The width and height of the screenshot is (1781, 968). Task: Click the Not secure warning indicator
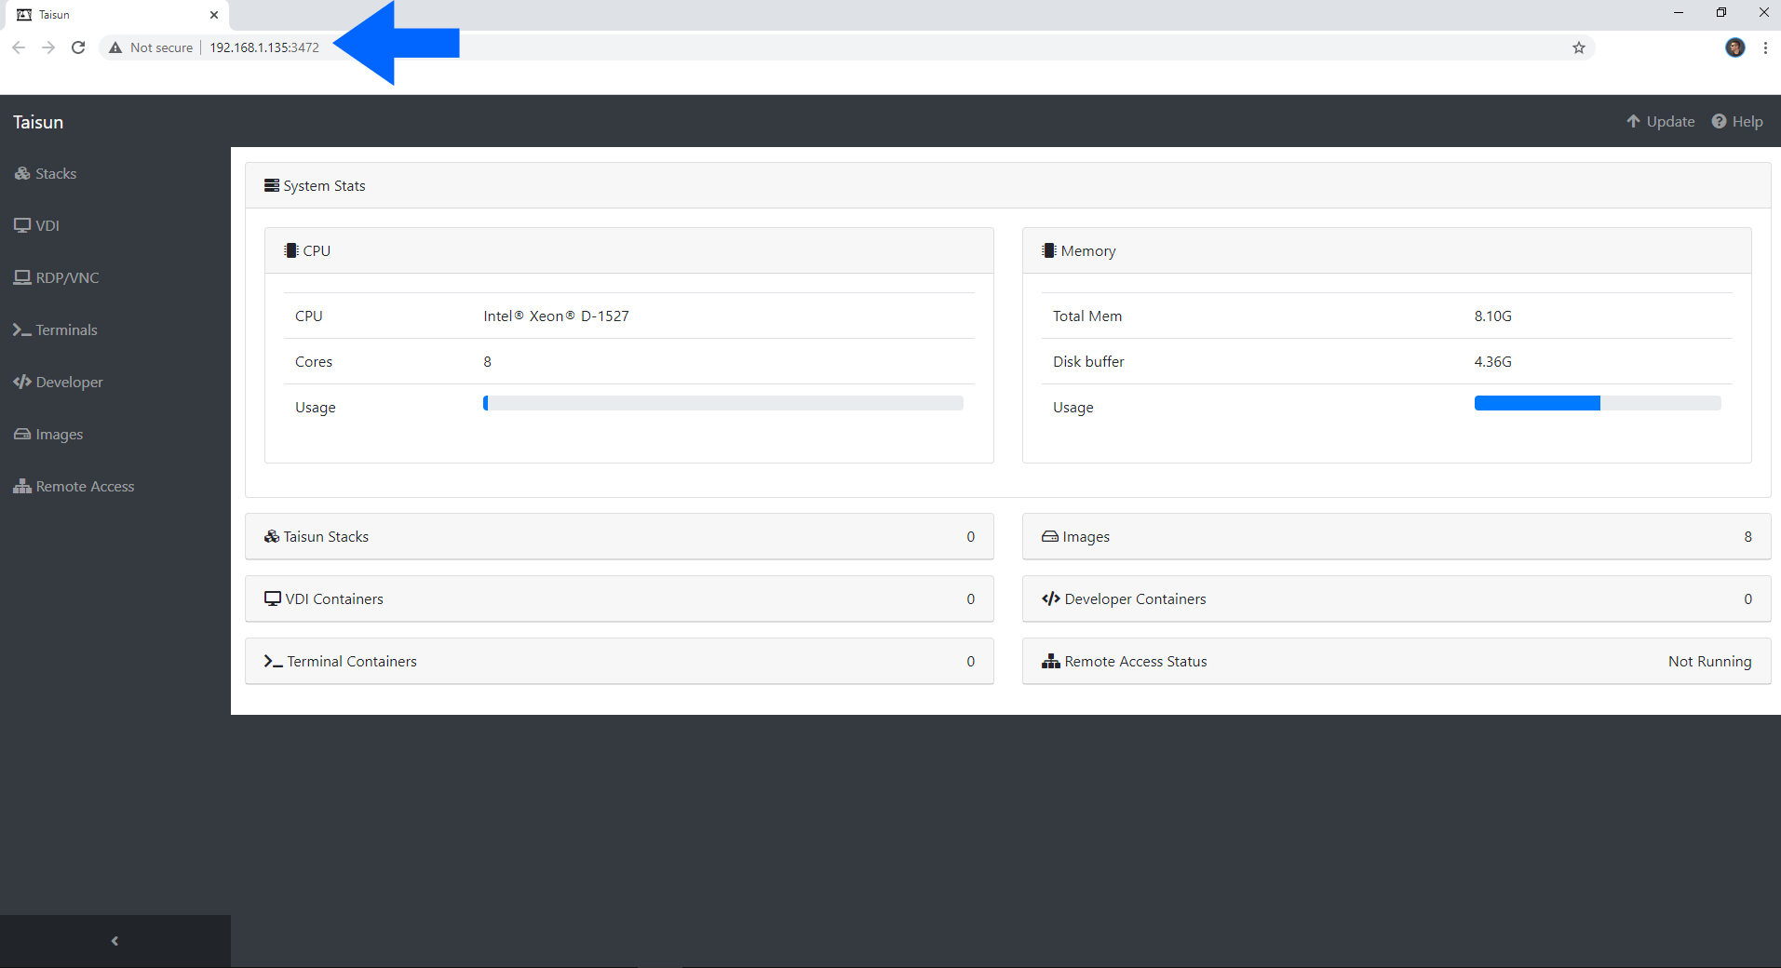[x=151, y=47]
